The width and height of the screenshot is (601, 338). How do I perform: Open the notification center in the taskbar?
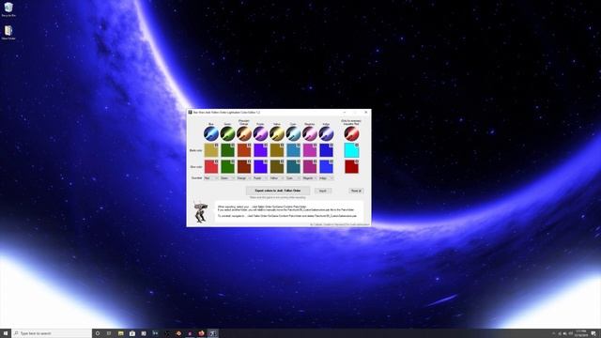click(x=593, y=333)
